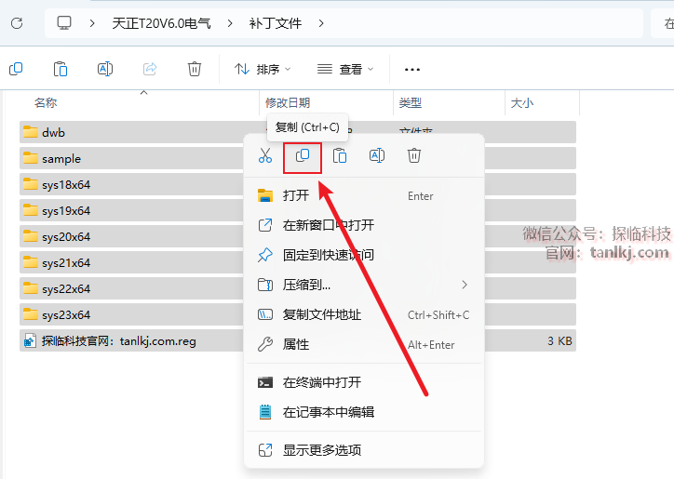Click the Rename icon in context menu

point(377,156)
